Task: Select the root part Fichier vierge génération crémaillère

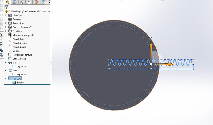Action: click(27, 11)
